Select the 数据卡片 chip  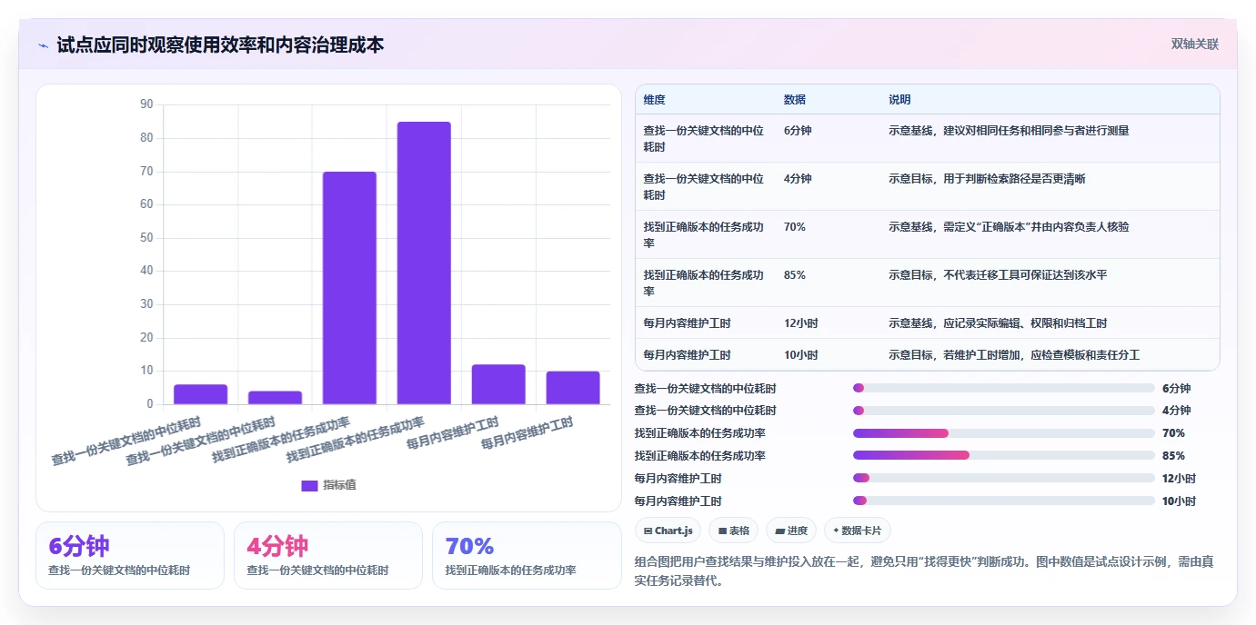(858, 531)
